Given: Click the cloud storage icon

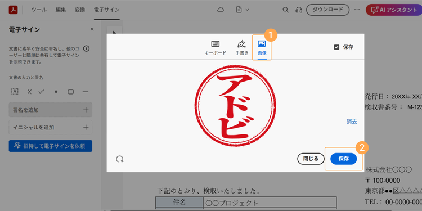Looking at the screenshot, I should [x=221, y=10].
